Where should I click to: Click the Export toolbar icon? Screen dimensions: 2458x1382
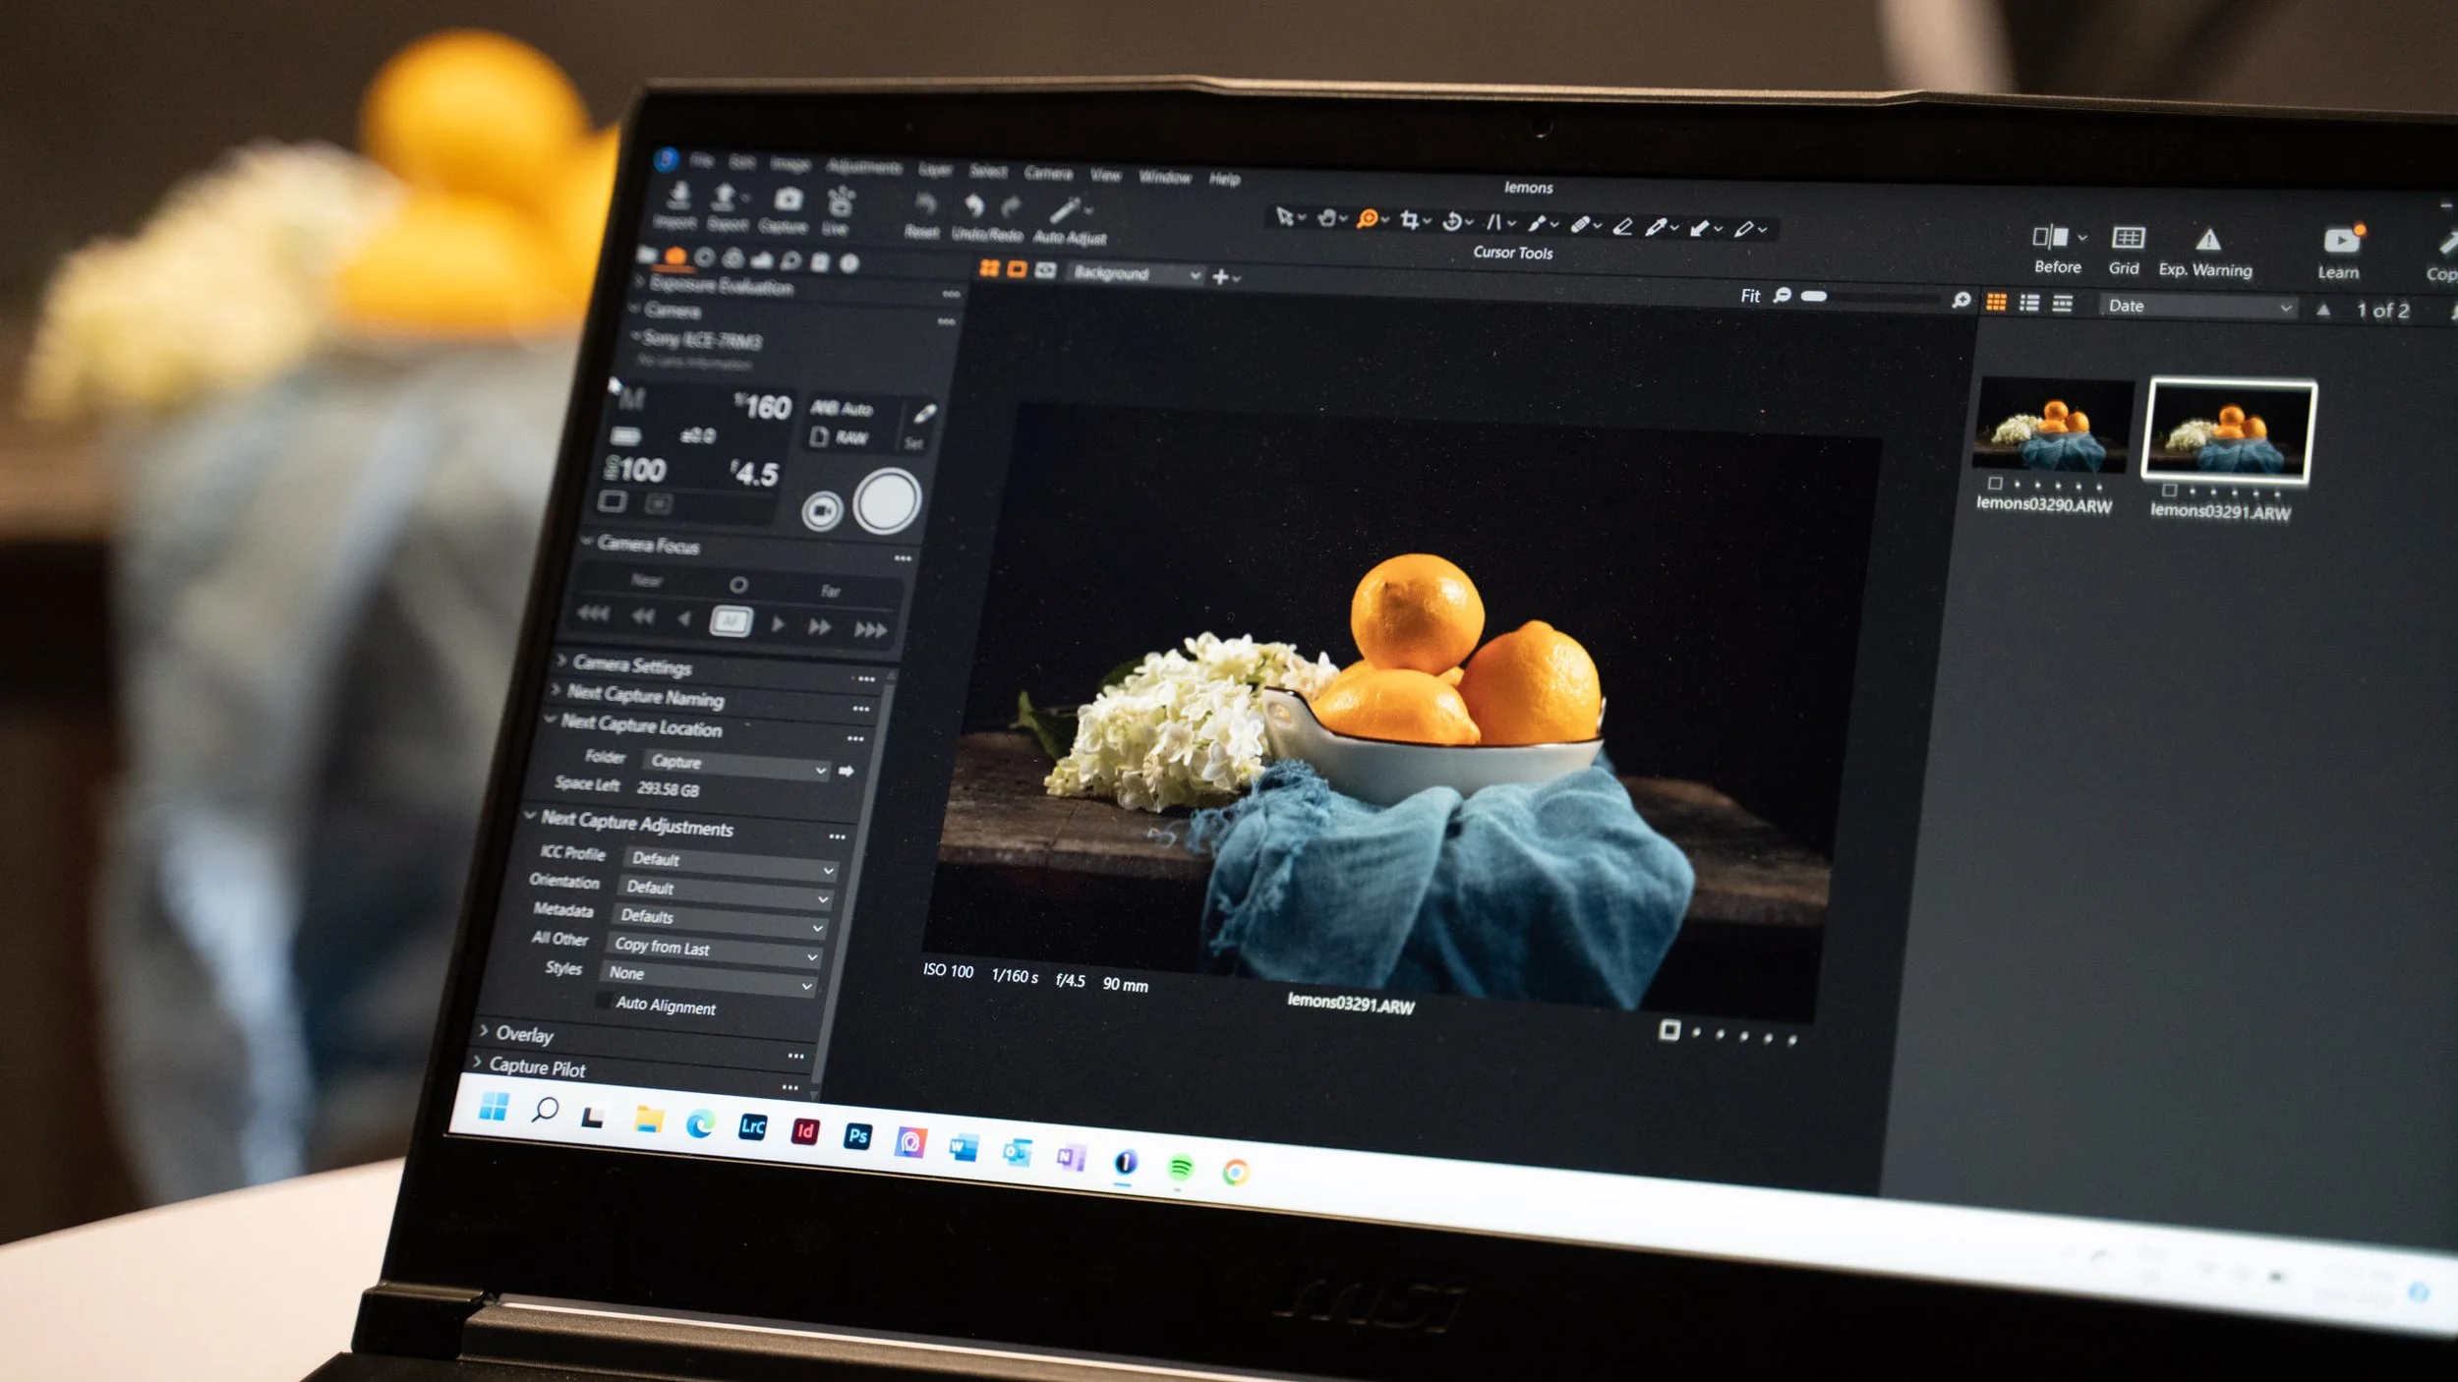(x=725, y=198)
